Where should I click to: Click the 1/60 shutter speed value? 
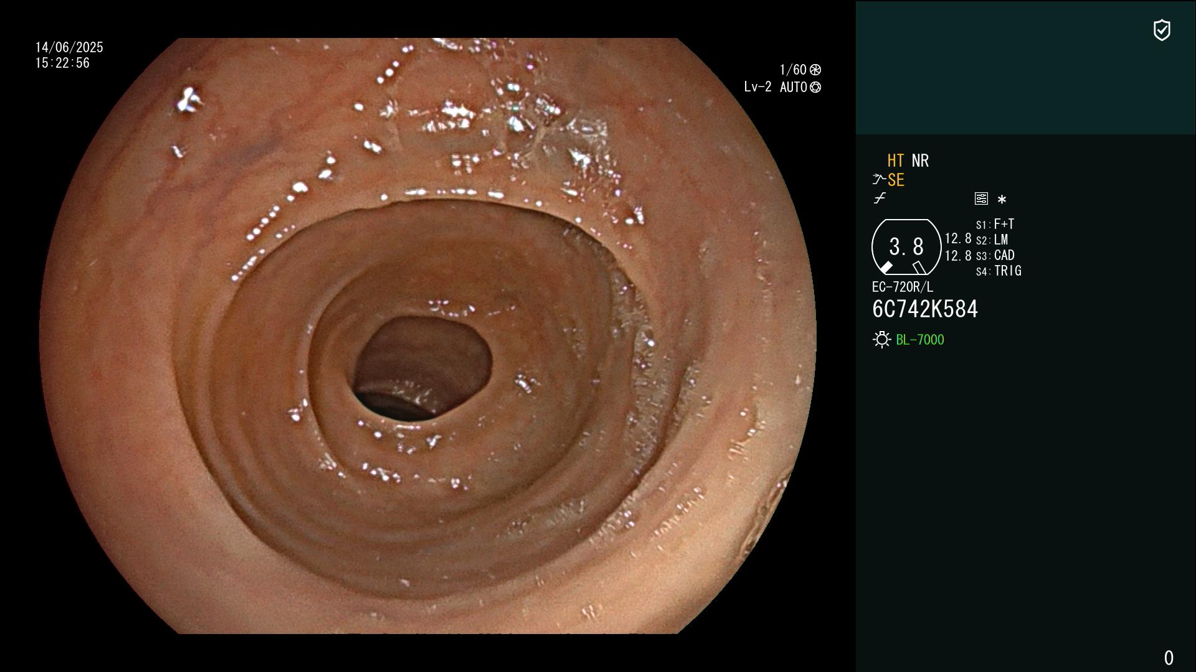click(793, 70)
